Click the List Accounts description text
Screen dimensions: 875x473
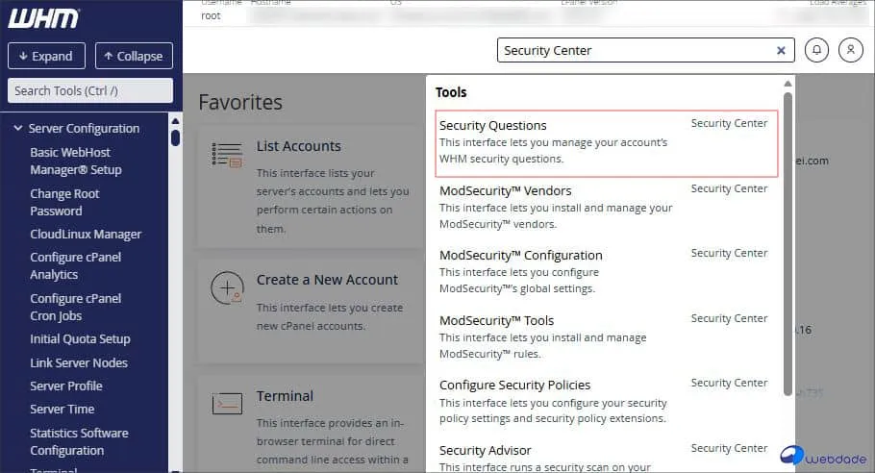click(333, 201)
